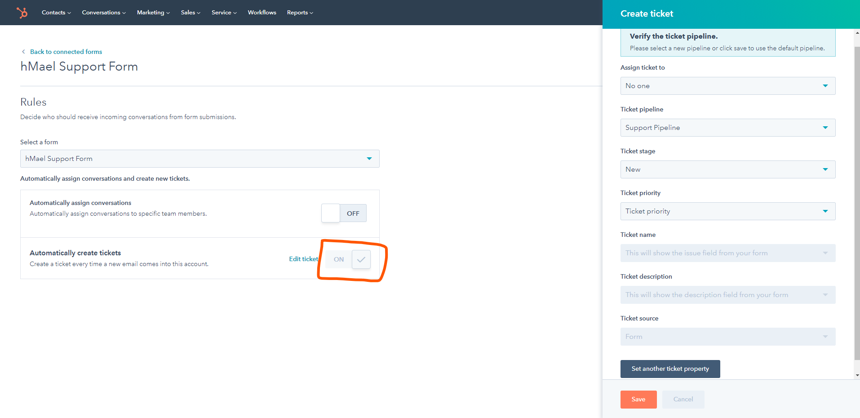Click the checkmark icon beside the ON toggle

[361, 259]
